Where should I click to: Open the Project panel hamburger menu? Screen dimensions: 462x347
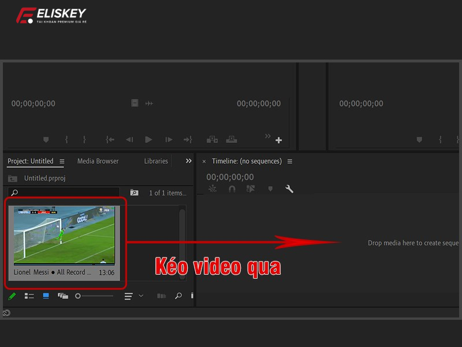(x=62, y=161)
